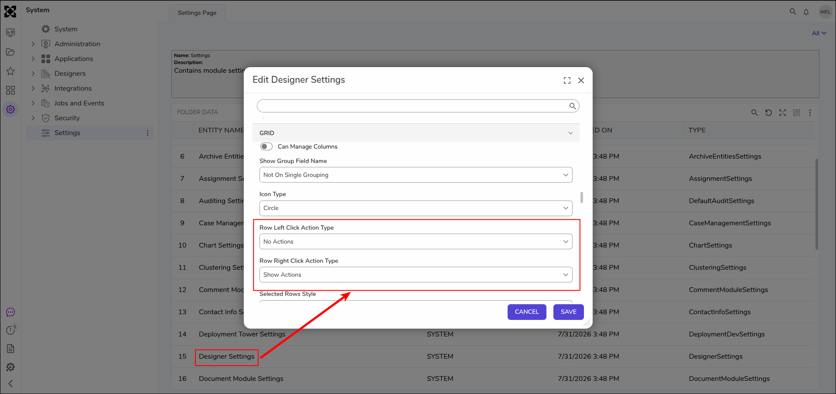Click the SAVE button
The image size is (836, 394).
tap(568, 312)
